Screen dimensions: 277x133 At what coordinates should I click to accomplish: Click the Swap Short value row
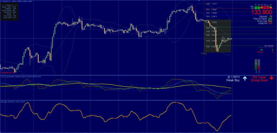(9, 18)
